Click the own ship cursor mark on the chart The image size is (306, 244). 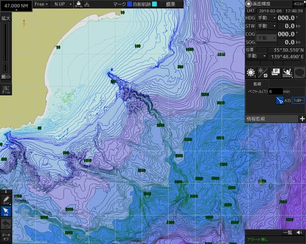(x=262, y=182)
